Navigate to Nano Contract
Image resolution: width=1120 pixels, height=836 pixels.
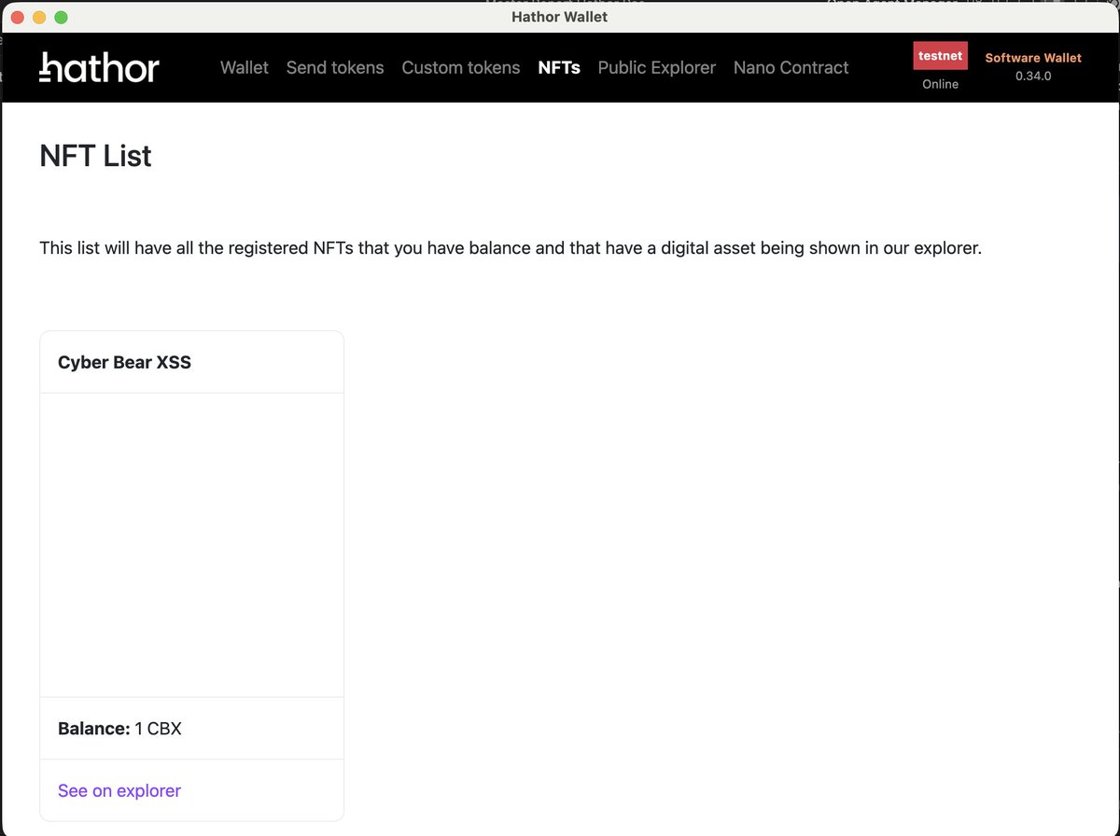791,67
